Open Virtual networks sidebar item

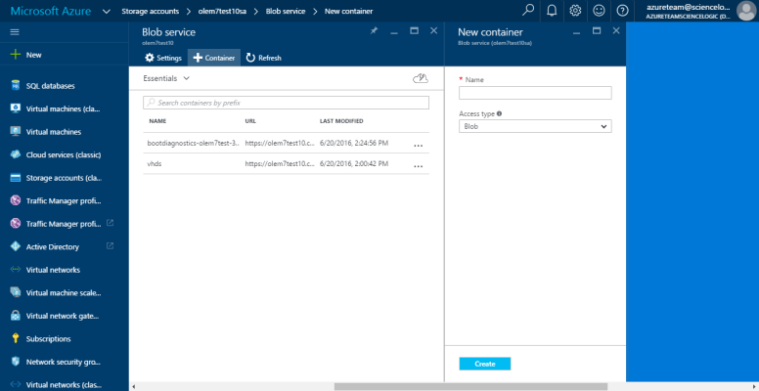click(x=53, y=270)
